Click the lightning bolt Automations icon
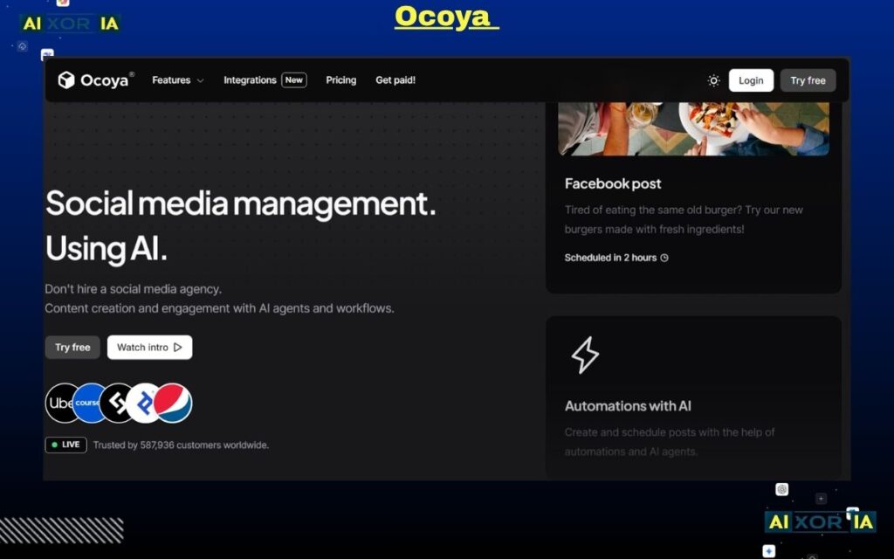Screen dimensions: 894x559 585,354
